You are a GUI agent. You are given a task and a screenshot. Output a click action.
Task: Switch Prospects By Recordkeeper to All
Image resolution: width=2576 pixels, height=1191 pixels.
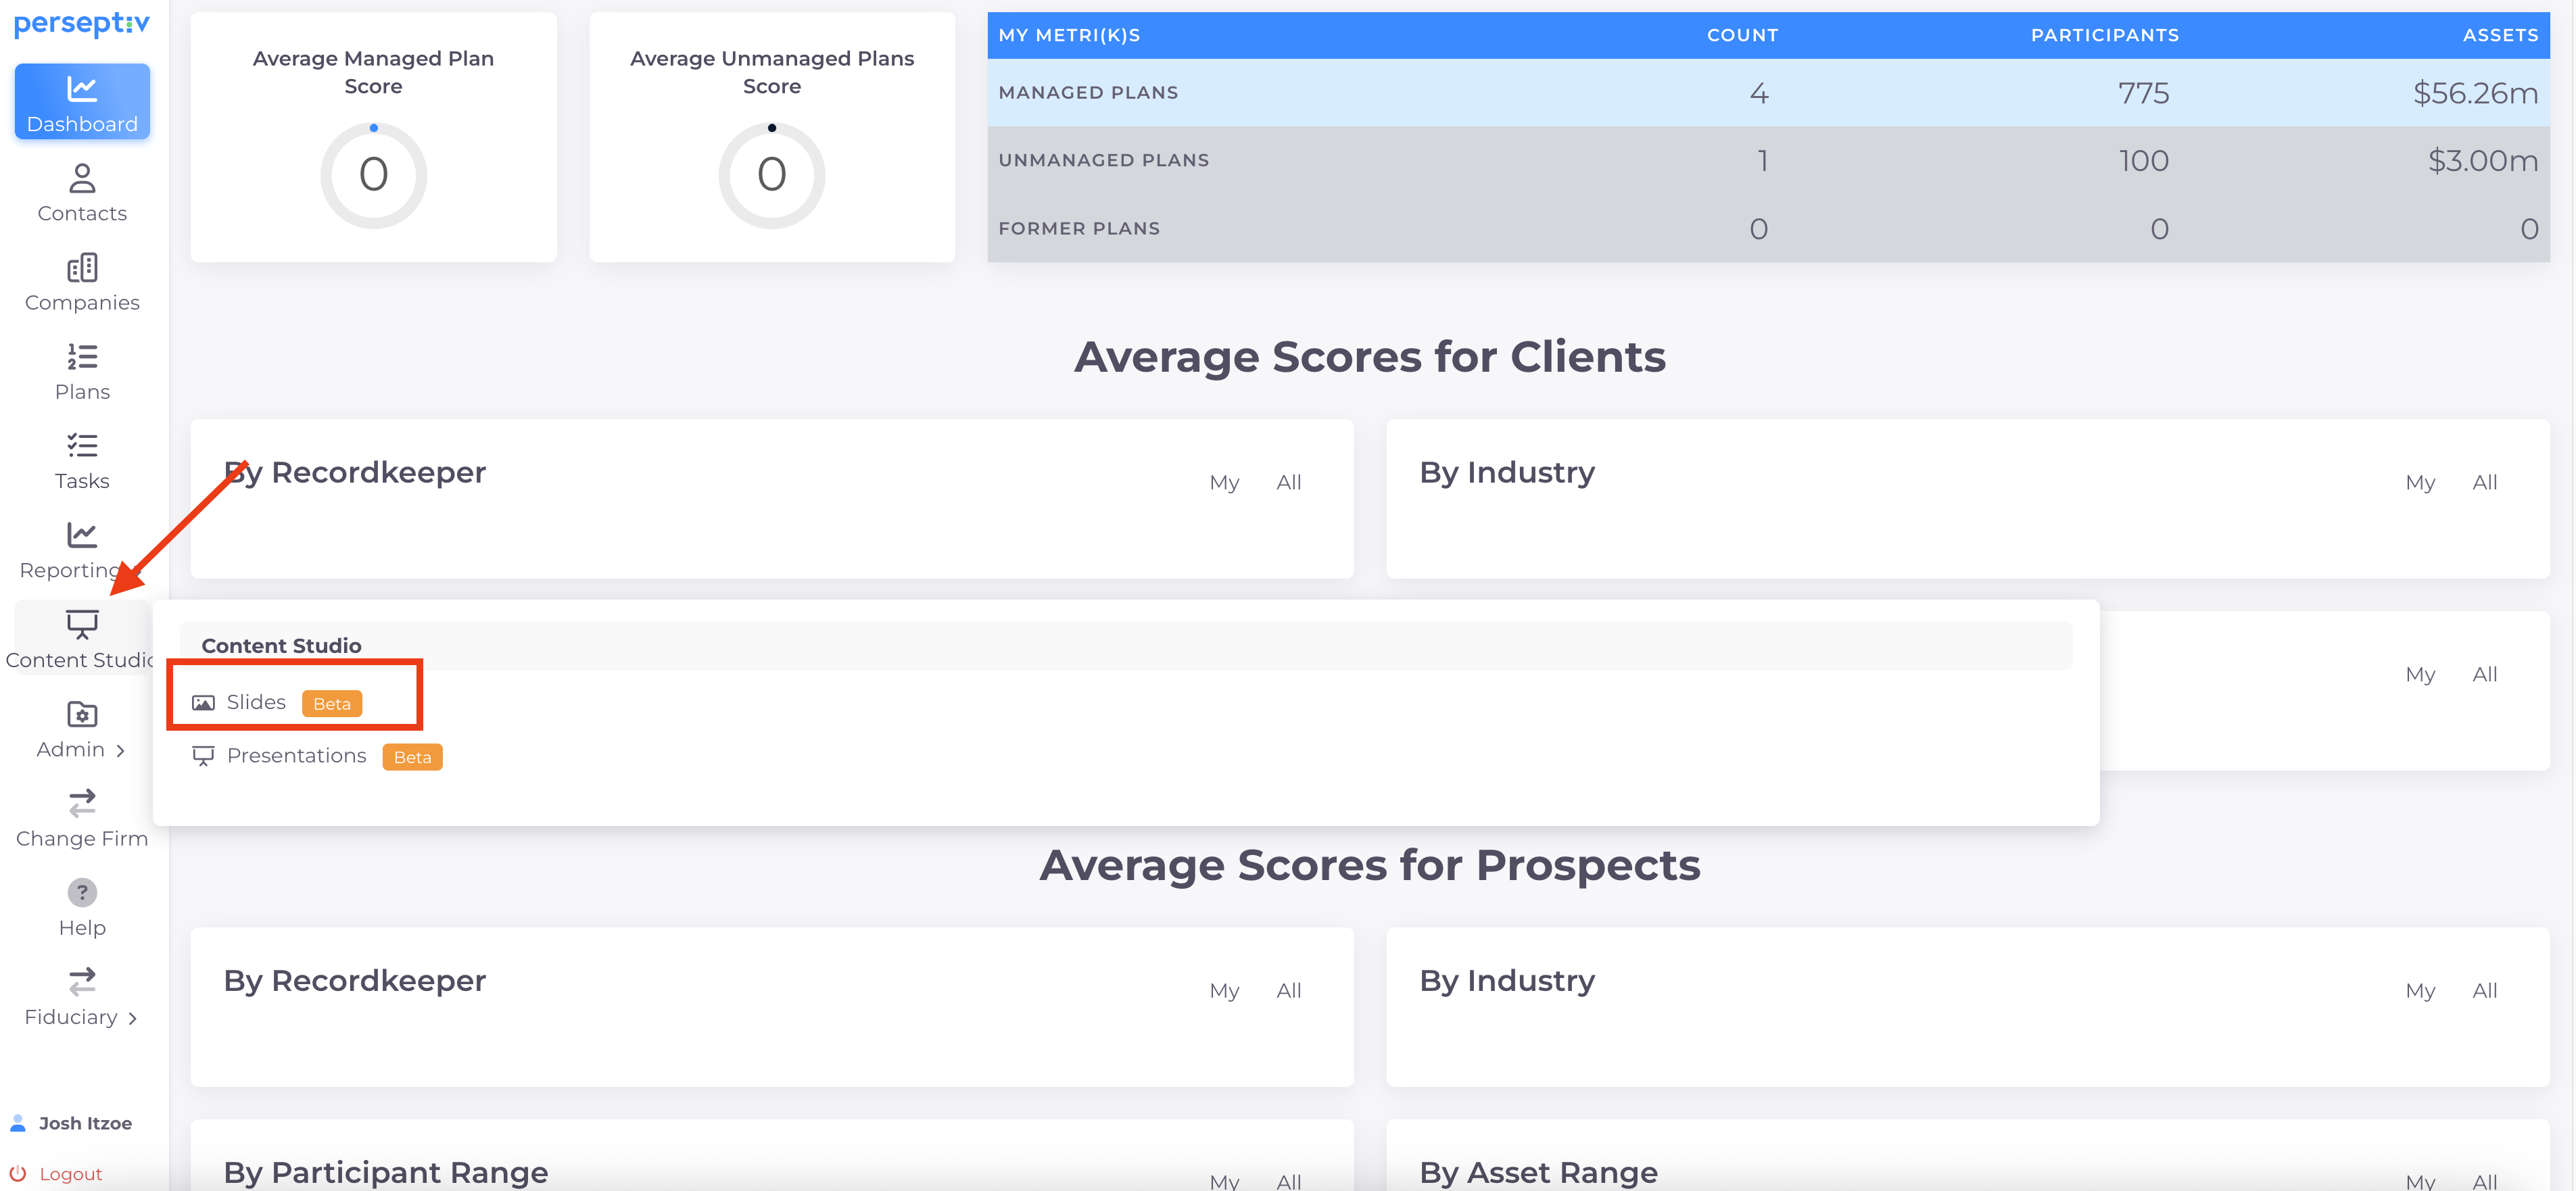pyautogui.click(x=1288, y=991)
